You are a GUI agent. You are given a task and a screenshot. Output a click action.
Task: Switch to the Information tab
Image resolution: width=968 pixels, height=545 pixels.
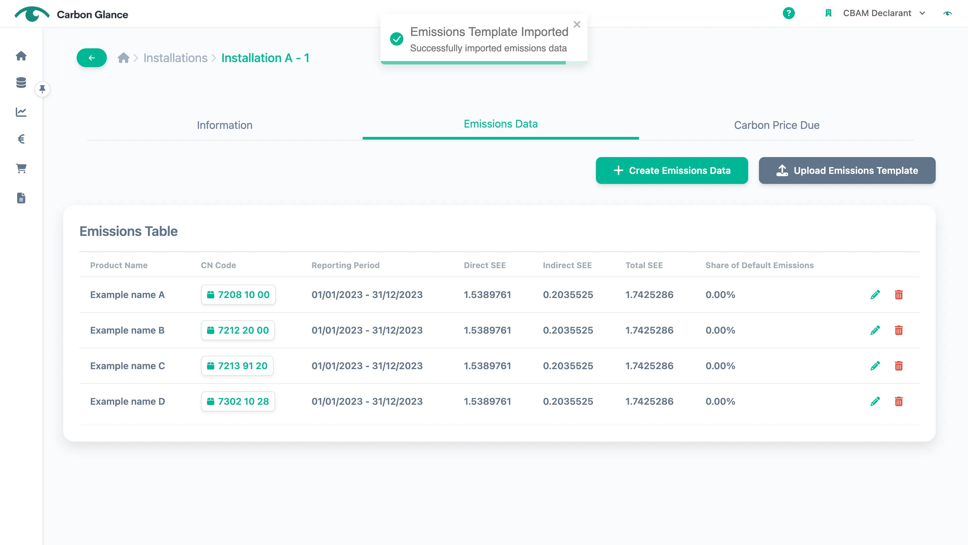click(225, 125)
